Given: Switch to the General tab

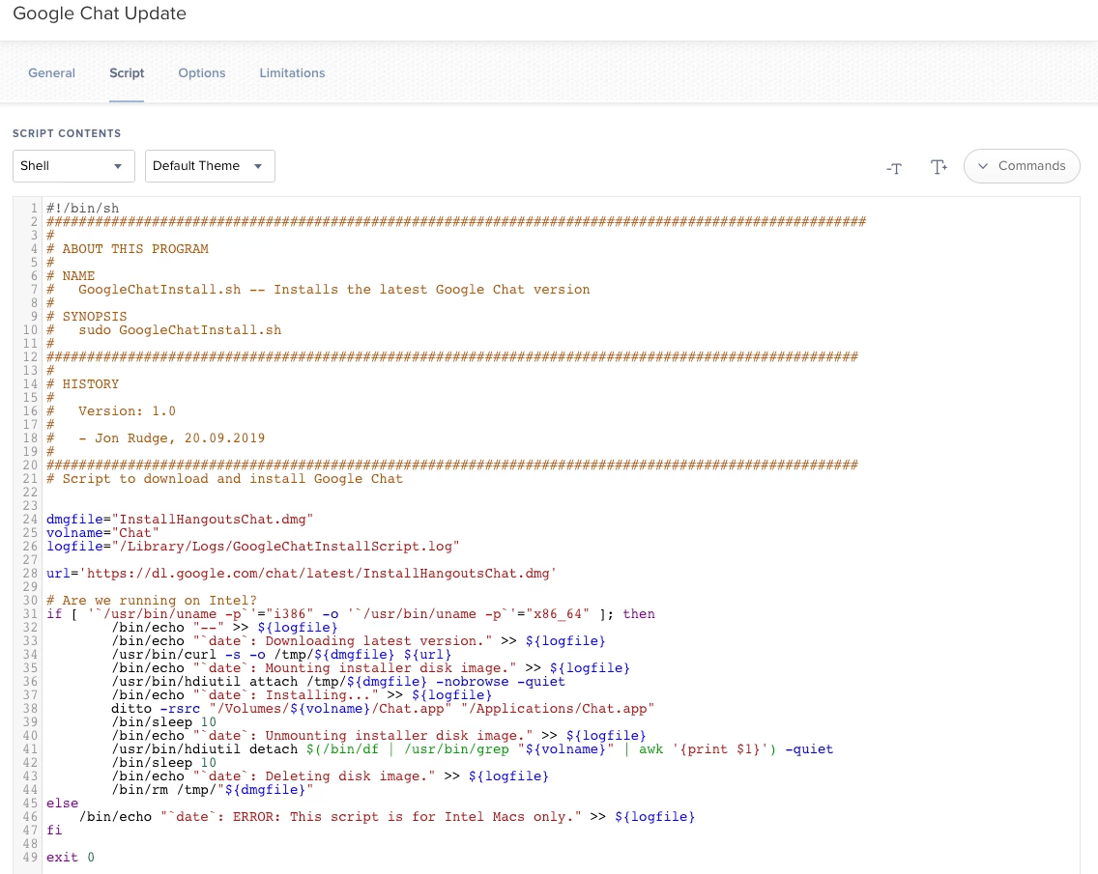Looking at the screenshot, I should coord(52,72).
